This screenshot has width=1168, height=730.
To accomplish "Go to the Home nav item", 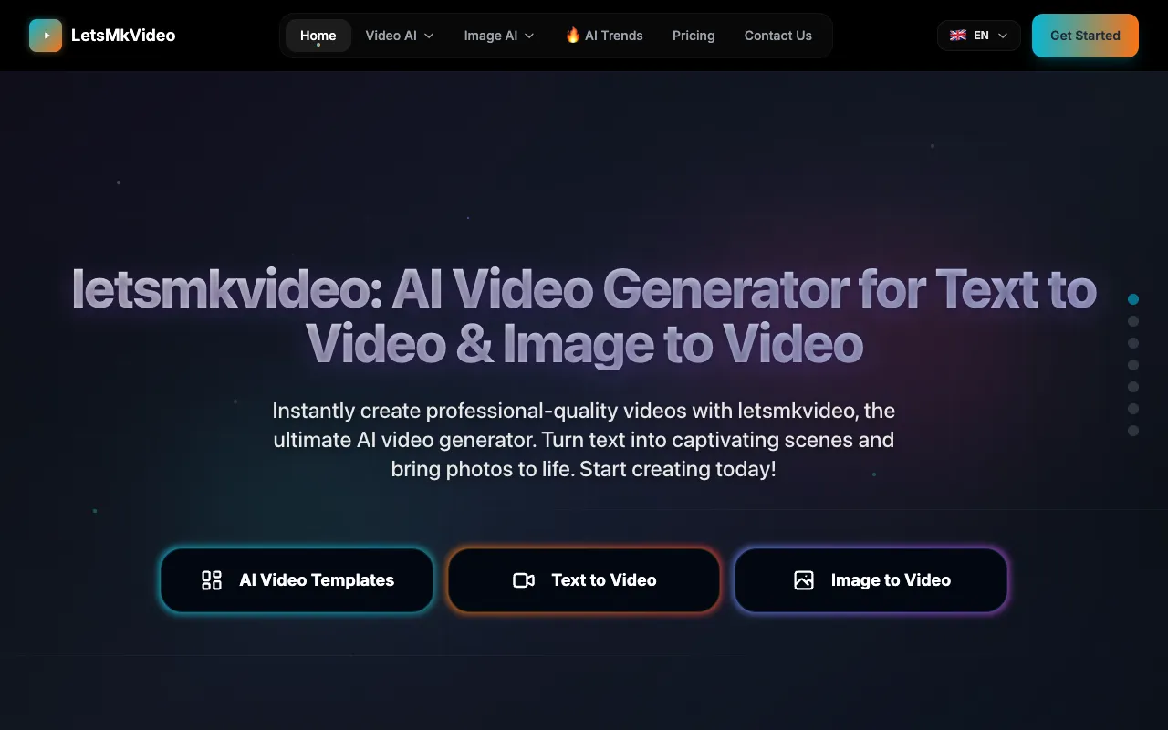I will tap(318, 36).
